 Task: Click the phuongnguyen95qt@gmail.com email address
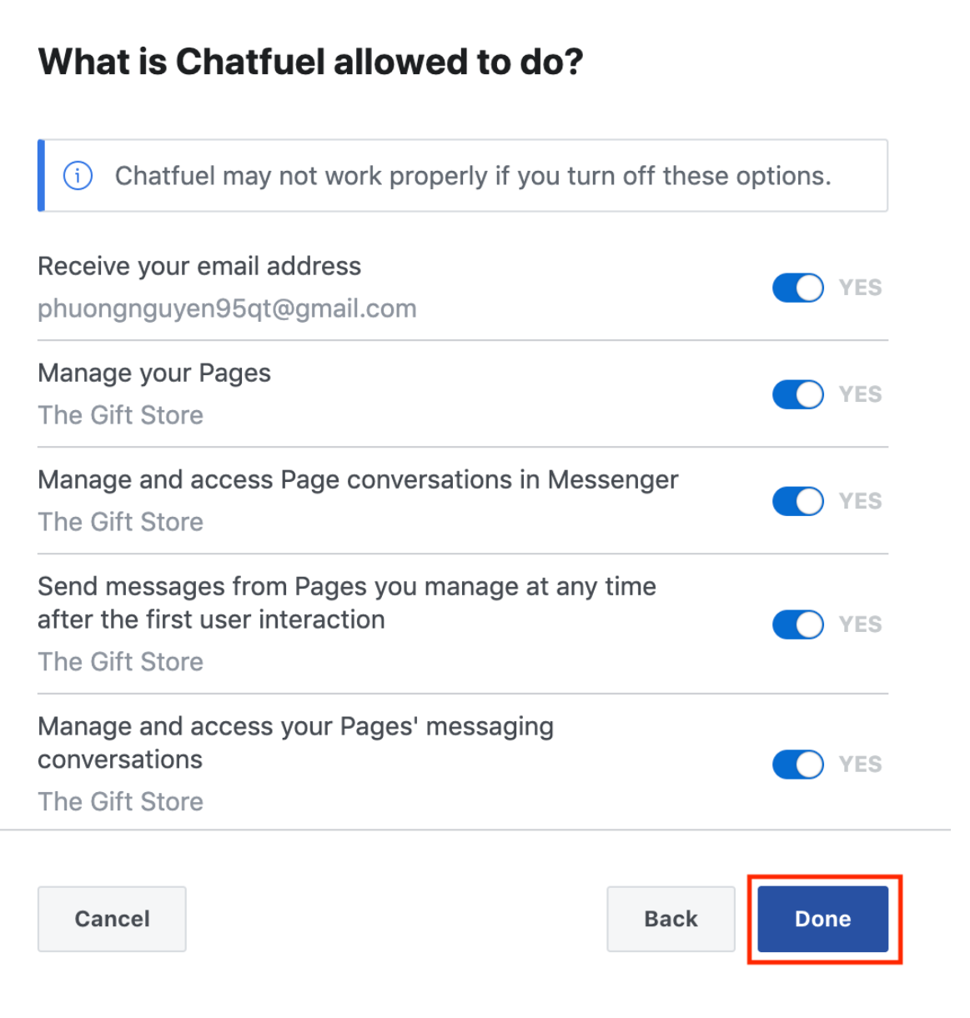tap(227, 308)
